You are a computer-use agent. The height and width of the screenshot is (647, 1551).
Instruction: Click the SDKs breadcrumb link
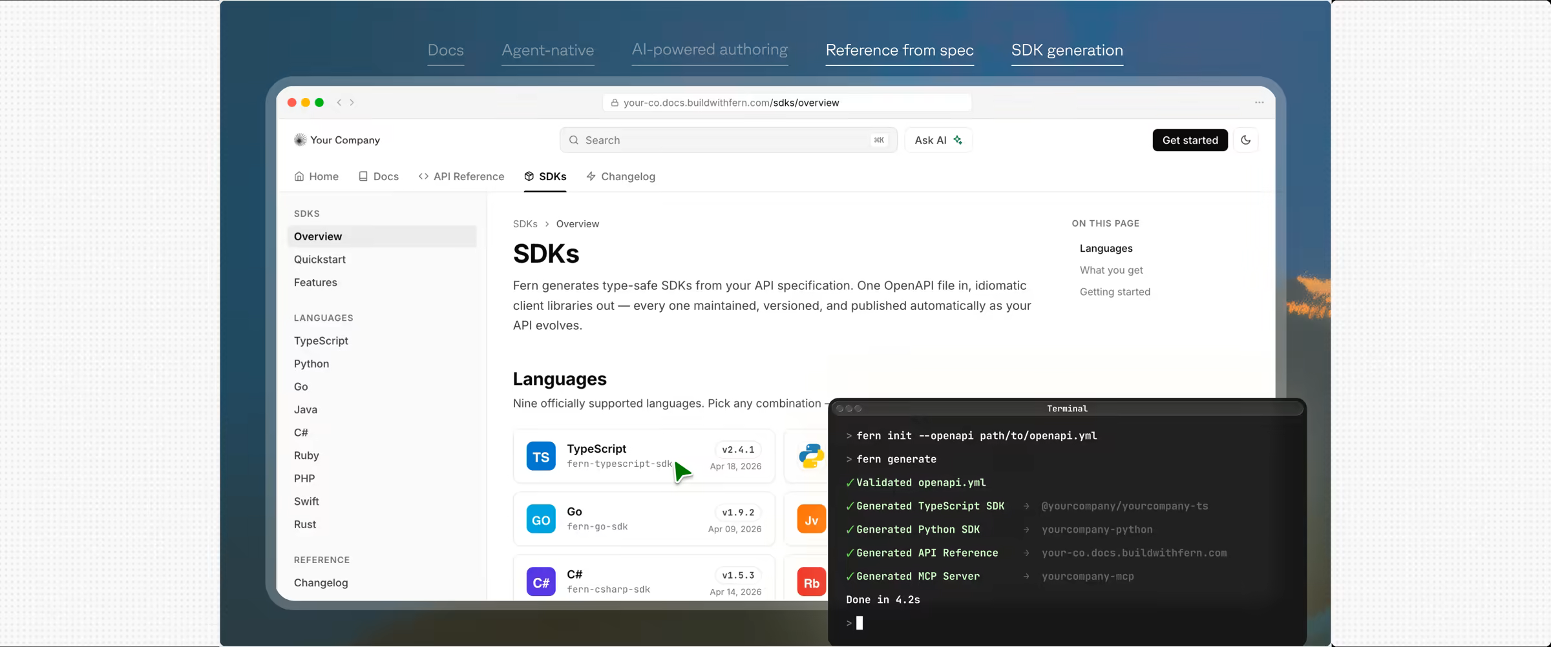[525, 224]
